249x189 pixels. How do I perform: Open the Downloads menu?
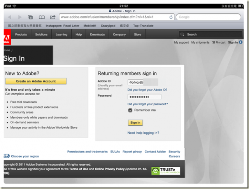pos(97,35)
